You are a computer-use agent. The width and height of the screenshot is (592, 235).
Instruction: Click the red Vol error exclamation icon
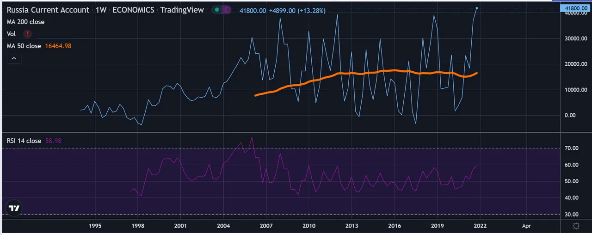pos(28,34)
